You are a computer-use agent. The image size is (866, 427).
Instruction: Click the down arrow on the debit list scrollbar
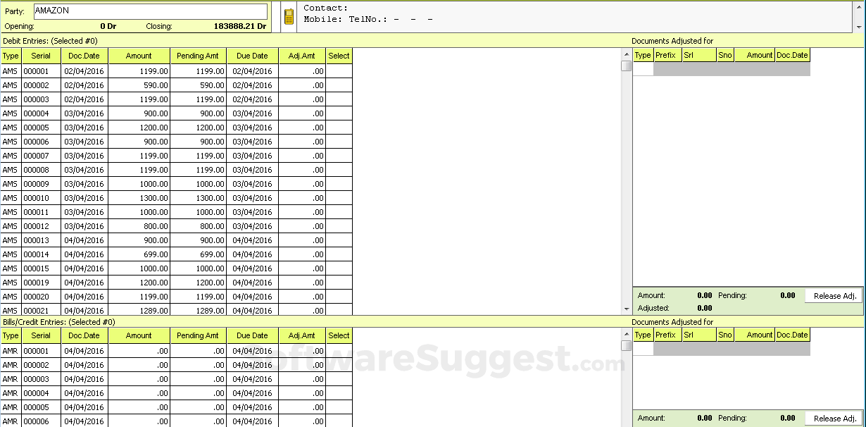coord(626,308)
